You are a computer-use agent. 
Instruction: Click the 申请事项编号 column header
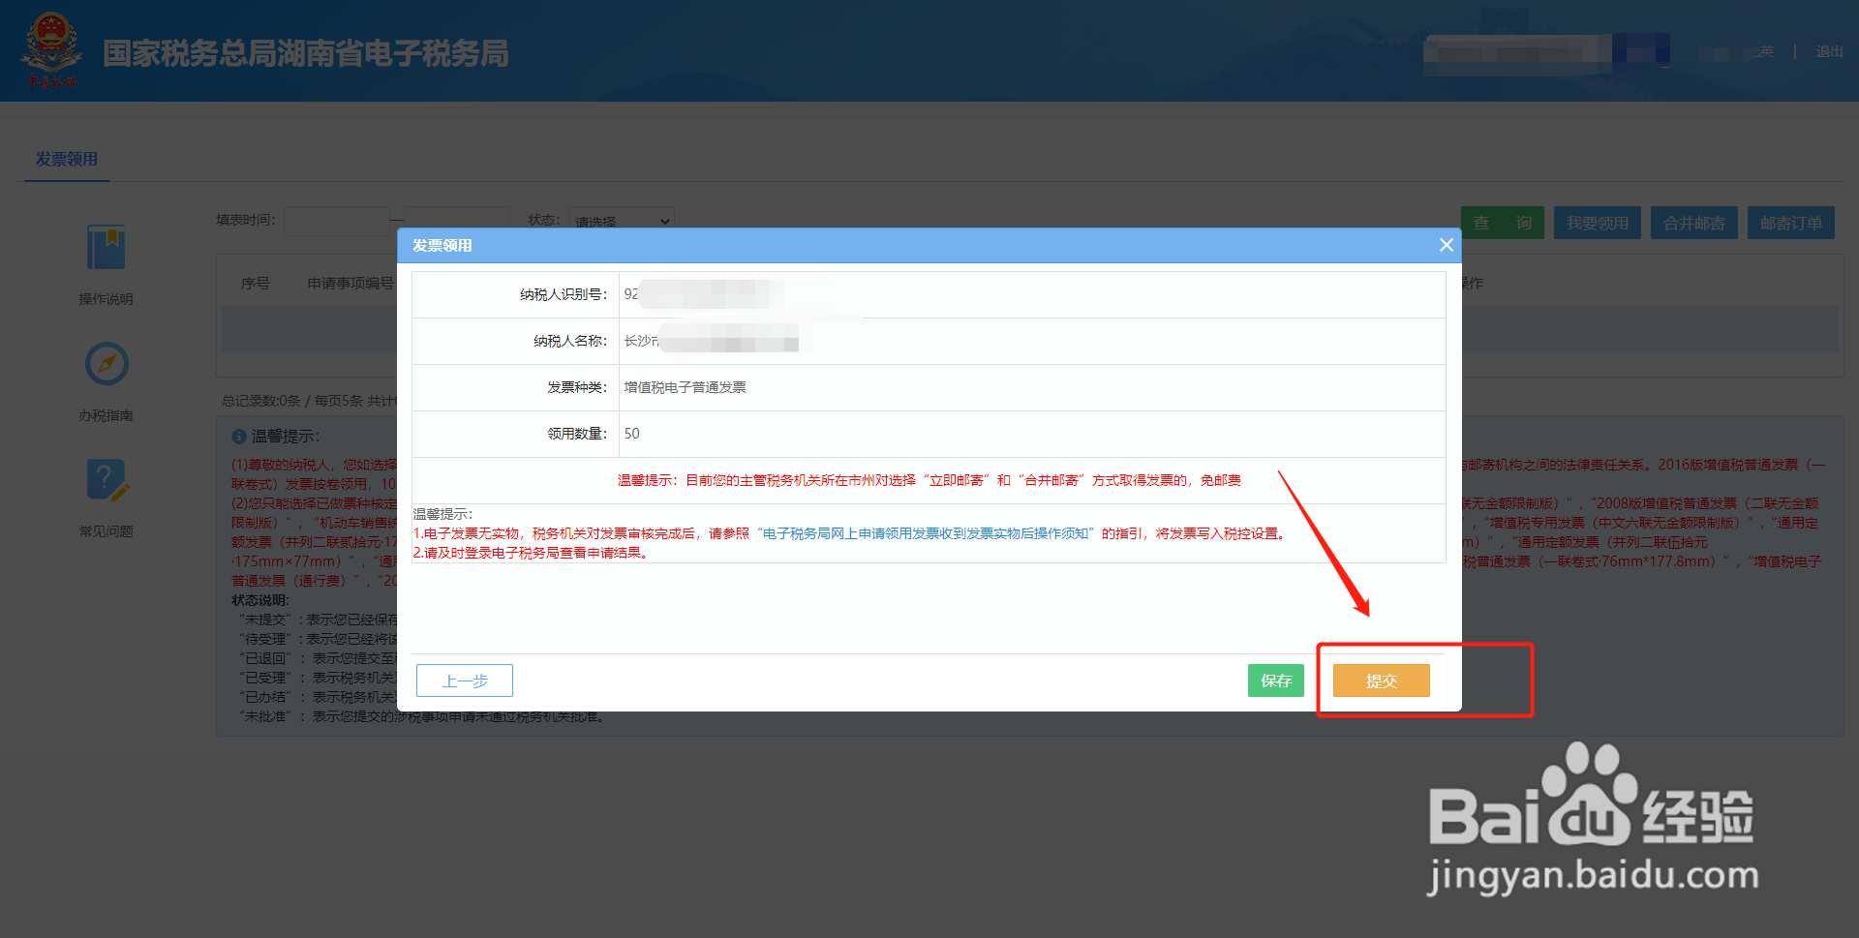tap(350, 283)
